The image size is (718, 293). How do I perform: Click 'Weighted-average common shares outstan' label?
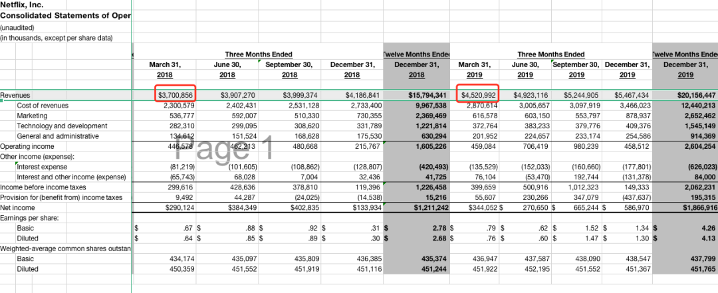65,248
